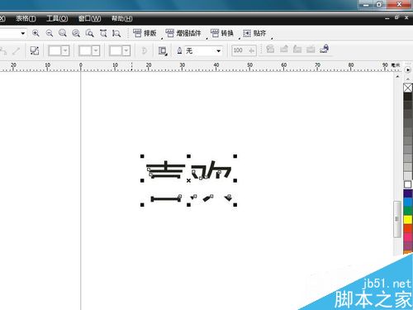Viewport: 413px width, 310px height.
Task: Pick the red palette swatch
Action: [408, 228]
